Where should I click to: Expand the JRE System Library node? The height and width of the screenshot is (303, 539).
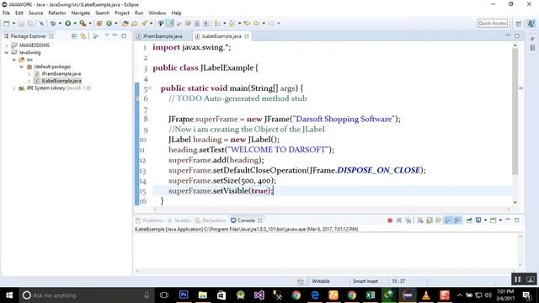pos(14,88)
